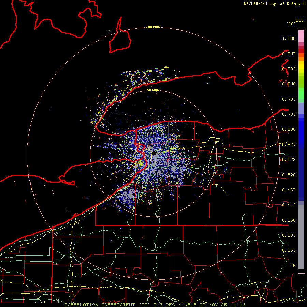Click the TH threshold label
Screen dimensions: 307x307
pos(293,266)
